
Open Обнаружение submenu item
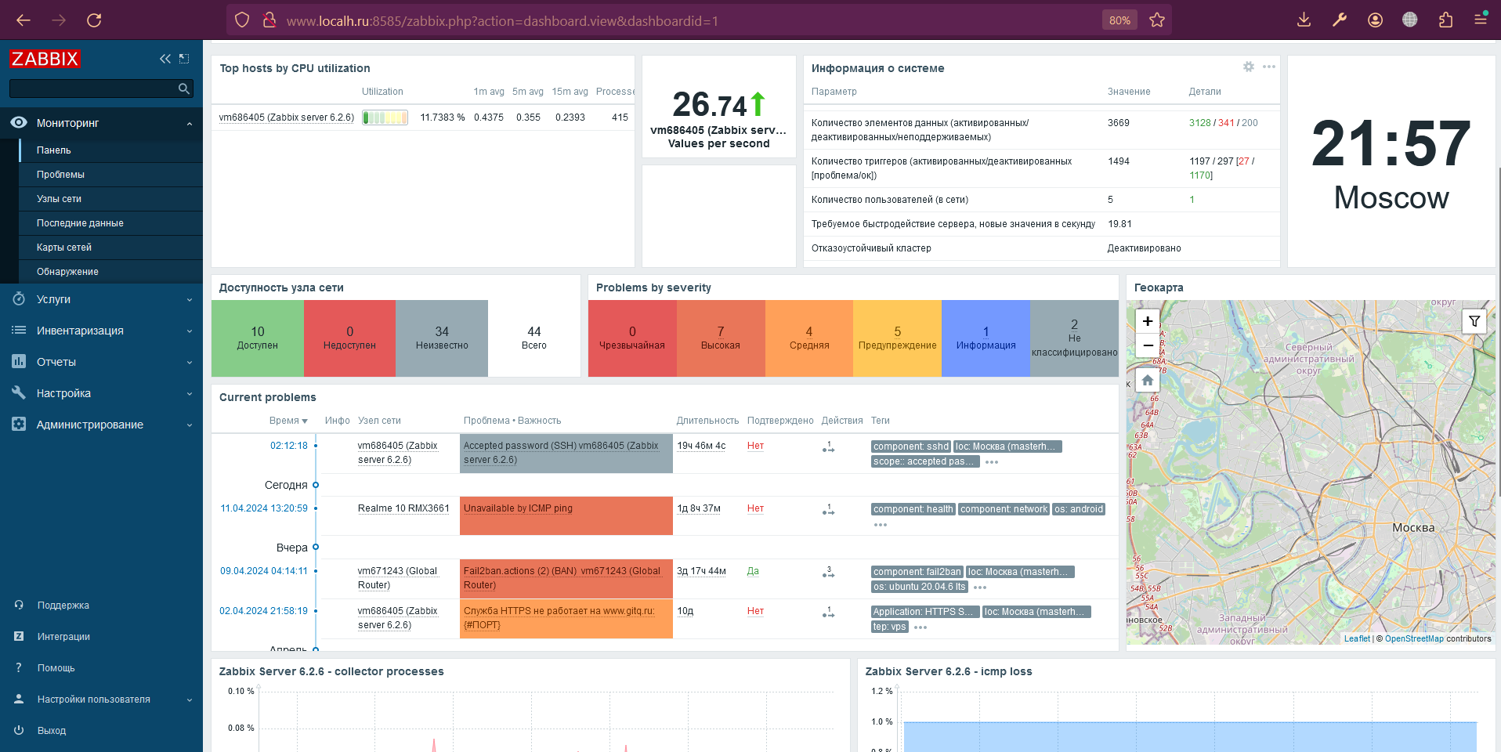(x=110, y=272)
